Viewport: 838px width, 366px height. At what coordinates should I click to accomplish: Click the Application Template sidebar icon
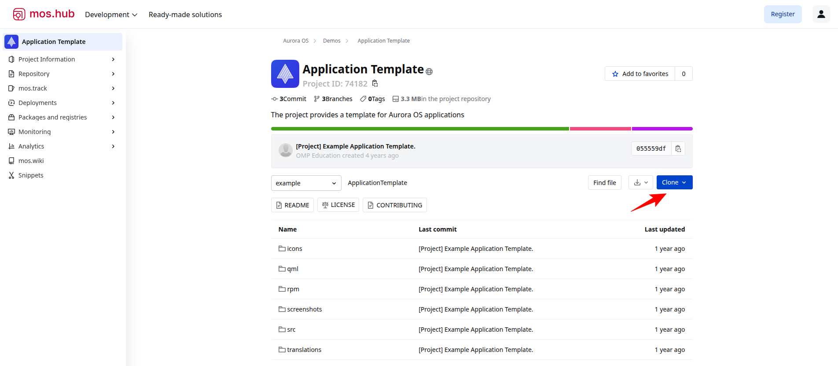[11, 42]
